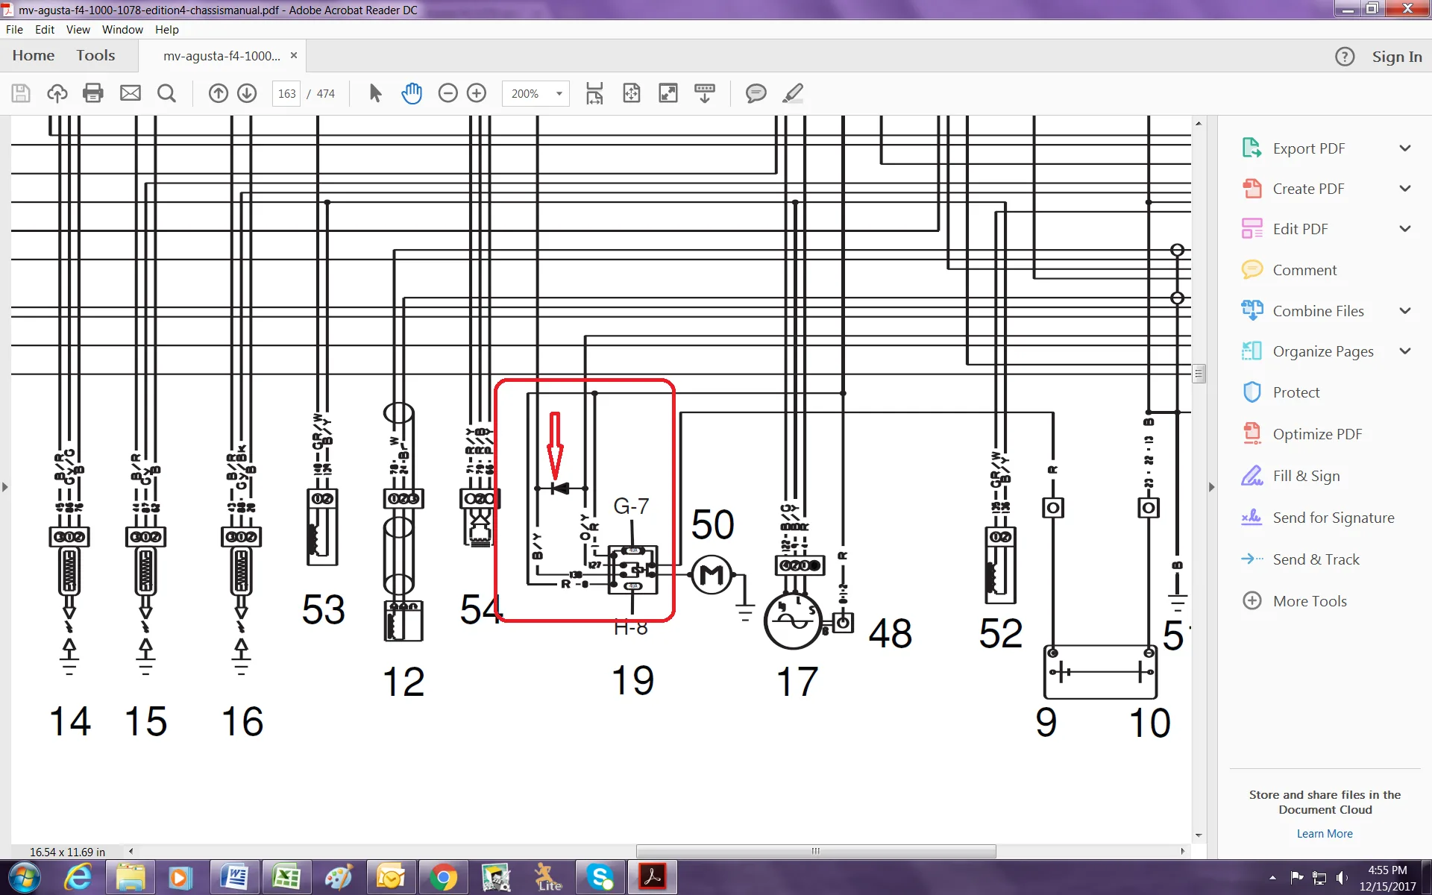Open the Help question mark icon
This screenshot has width=1432, height=895.
(1345, 57)
